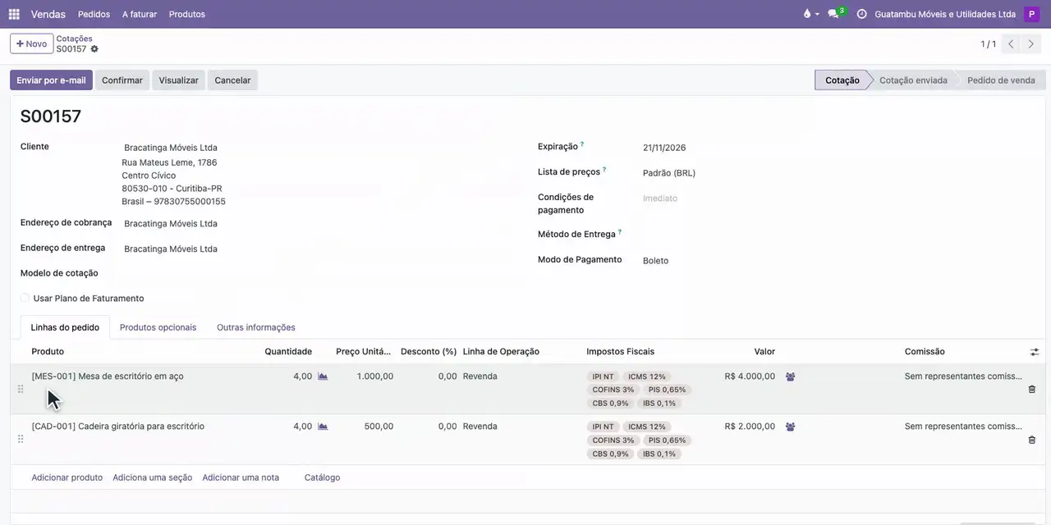Click commission agents icon on CAD-001 row

pyautogui.click(x=790, y=427)
